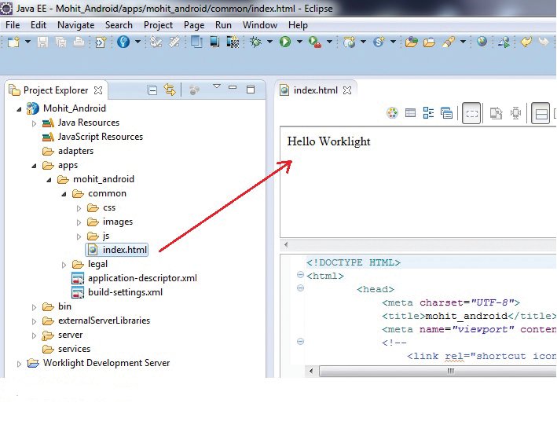Select index.html in the project tree
This screenshot has width=557, height=436.
coord(124,250)
